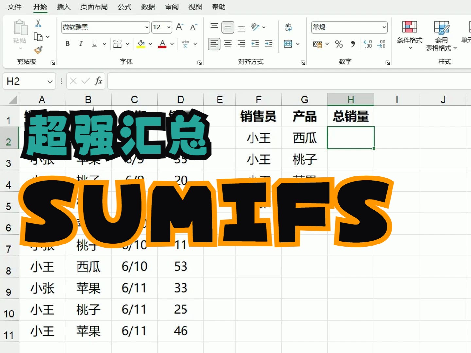Screen dimensions: 471x353
Task: Select the Format Painter tool
Action: click(x=39, y=50)
